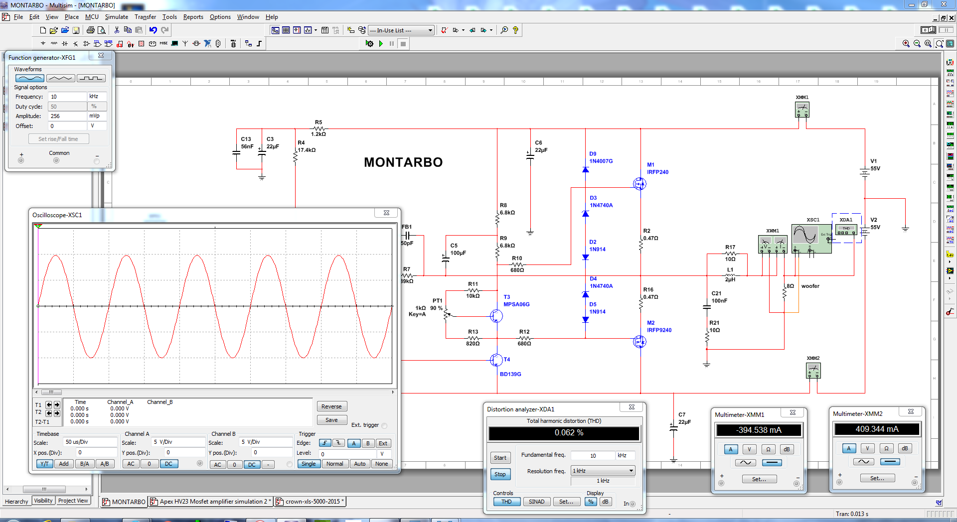Open Multisim help

point(515,30)
